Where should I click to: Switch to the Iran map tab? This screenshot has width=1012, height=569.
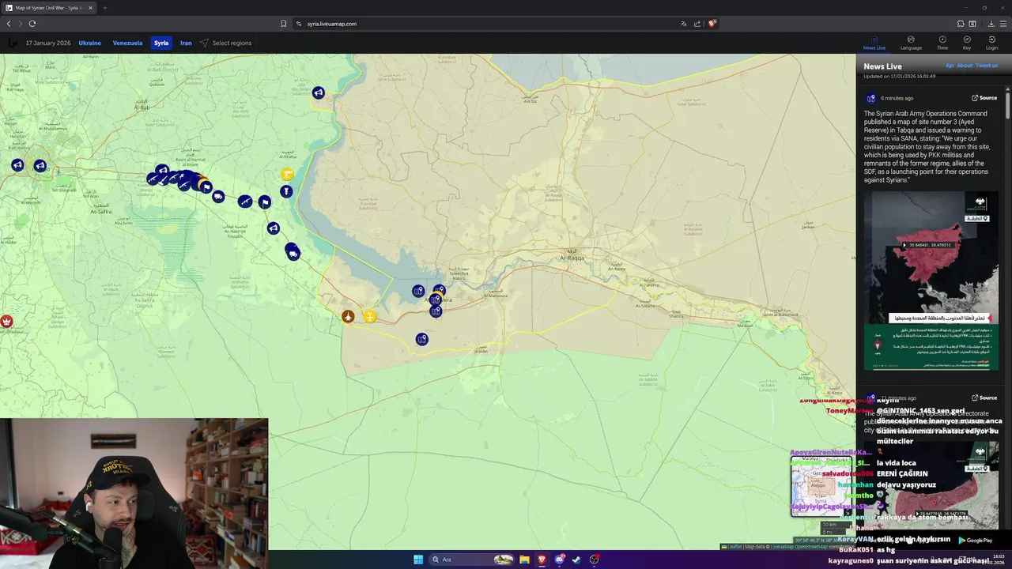pos(186,43)
